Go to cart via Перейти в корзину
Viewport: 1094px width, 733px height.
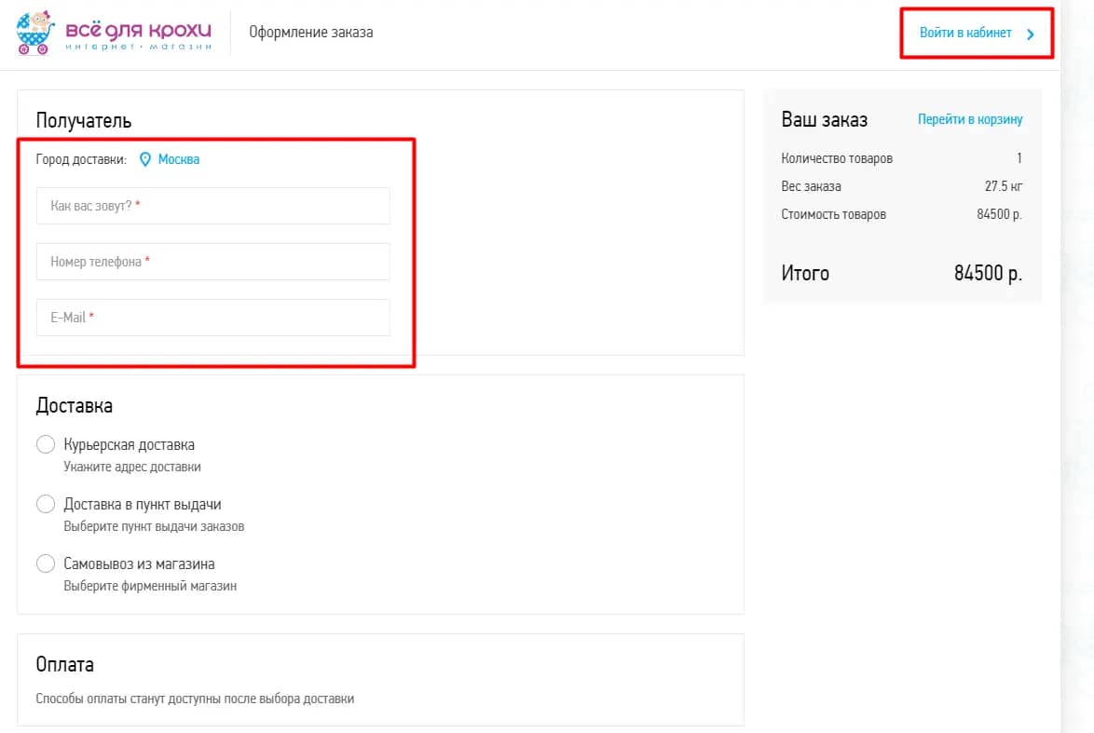(x=969, y=119)
